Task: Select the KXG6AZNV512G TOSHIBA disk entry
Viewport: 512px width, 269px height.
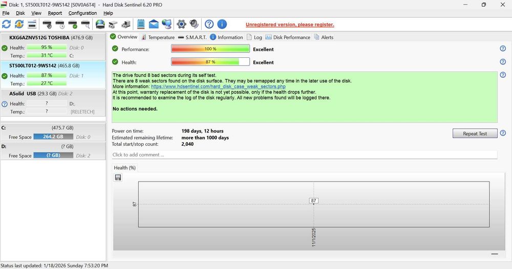Action: [53, 47]
